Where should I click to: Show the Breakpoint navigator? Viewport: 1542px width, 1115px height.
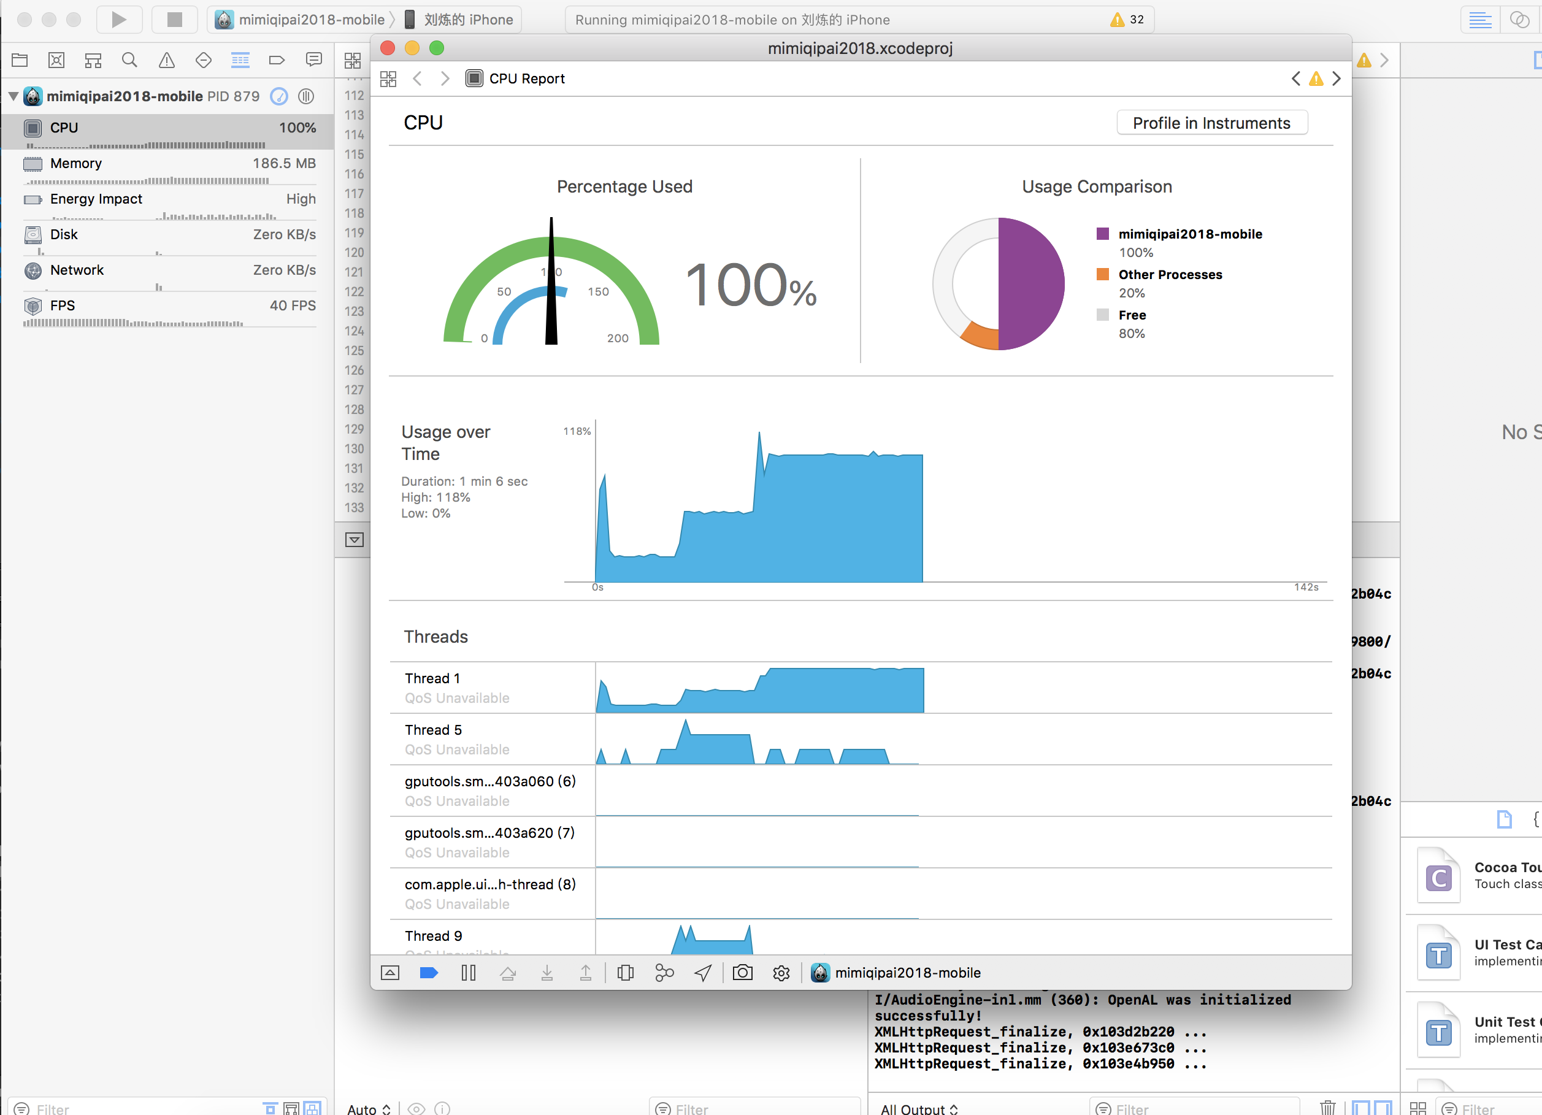[x=277, y=61]
